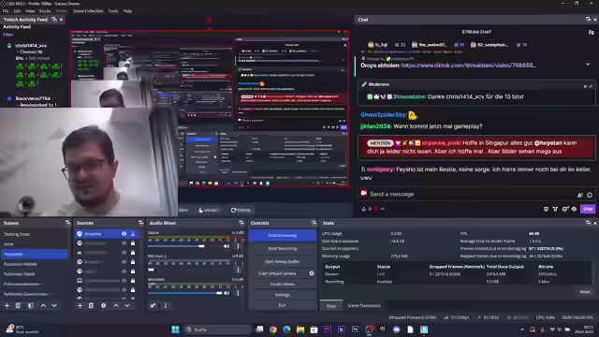599x337 pixels.
Task: Open the Docks menu
Action: (45, 11)
